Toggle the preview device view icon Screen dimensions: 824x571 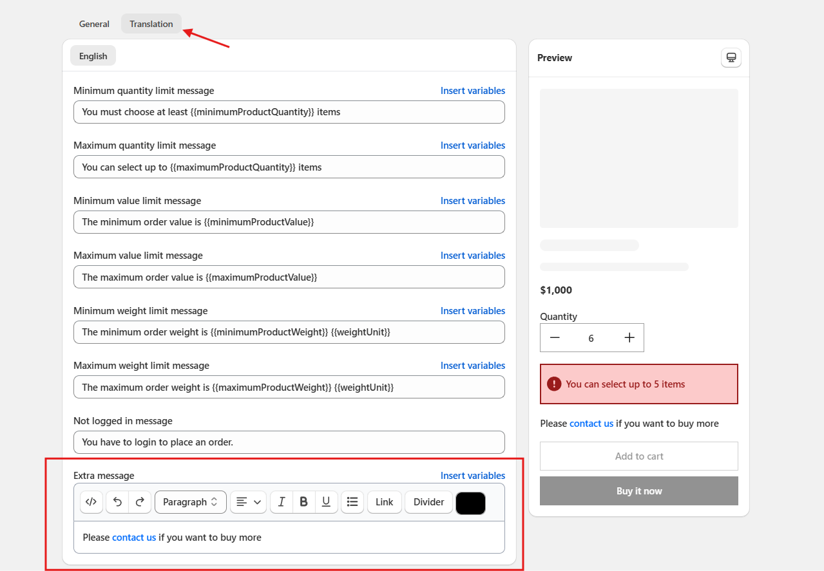click(x=731, y=58)
